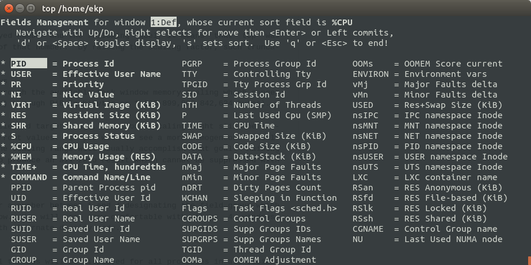
Task: Select the TTY field entry
Action: pos(246,74)
